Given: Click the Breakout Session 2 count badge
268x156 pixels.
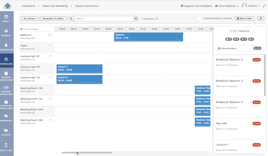Looking at the screenshot, I should click(x=256, y=60).
